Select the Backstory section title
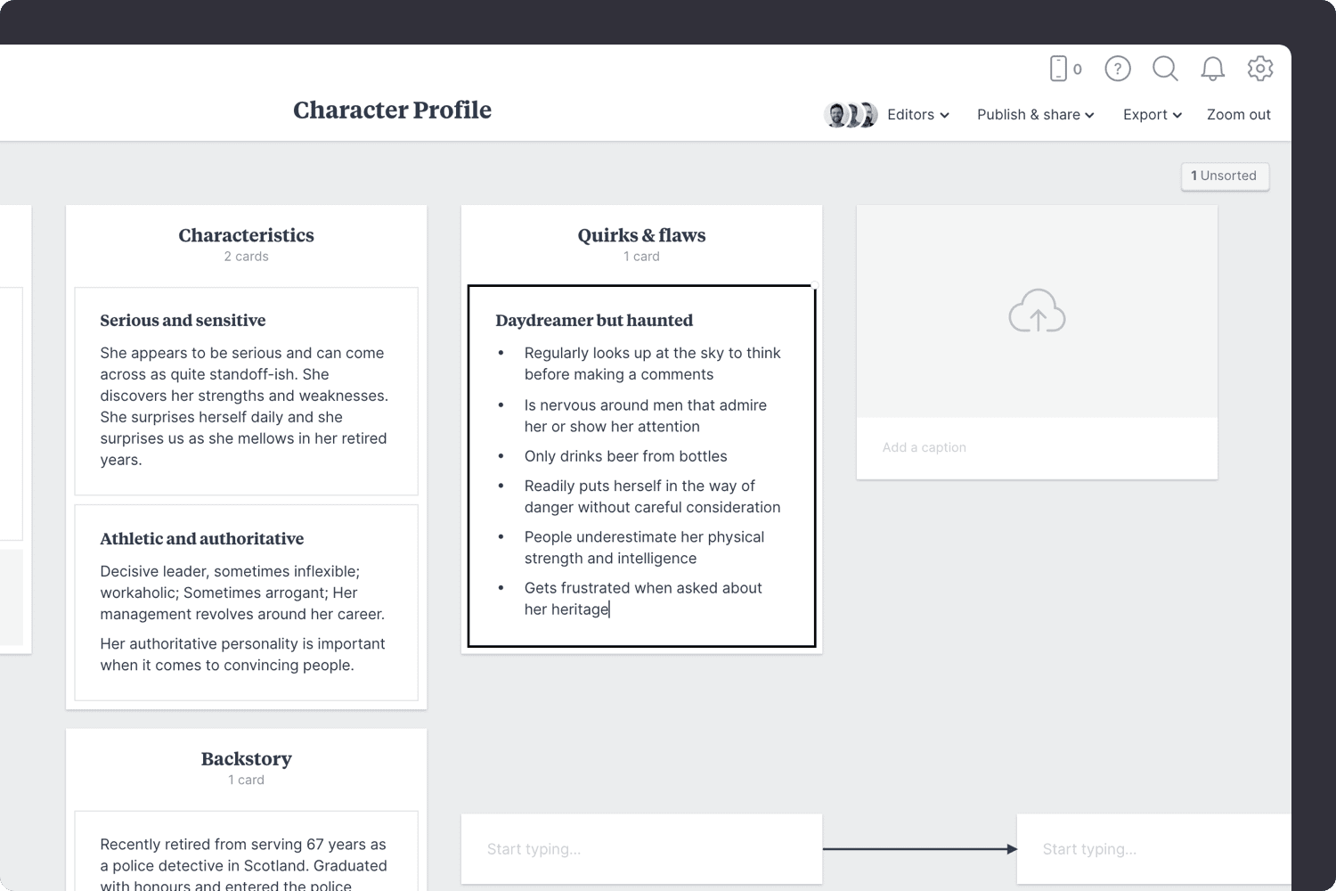Image resolution: width=1336 pixels, height=891 pixels. click(x=246, y=758)
